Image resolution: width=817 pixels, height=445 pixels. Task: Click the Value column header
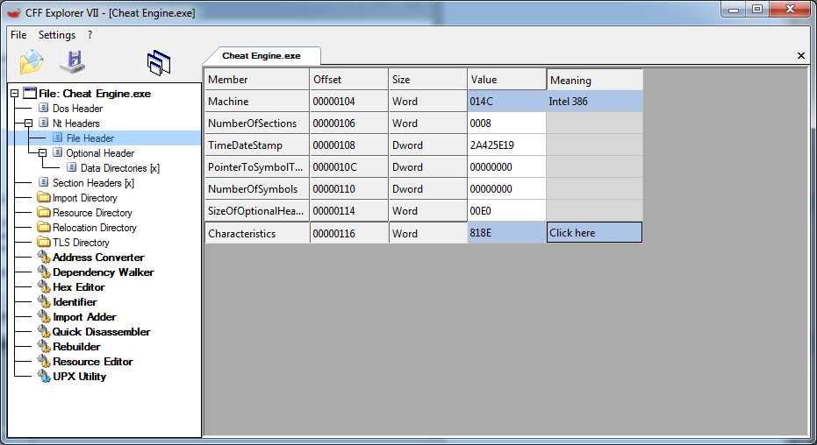tap(506, 80)
